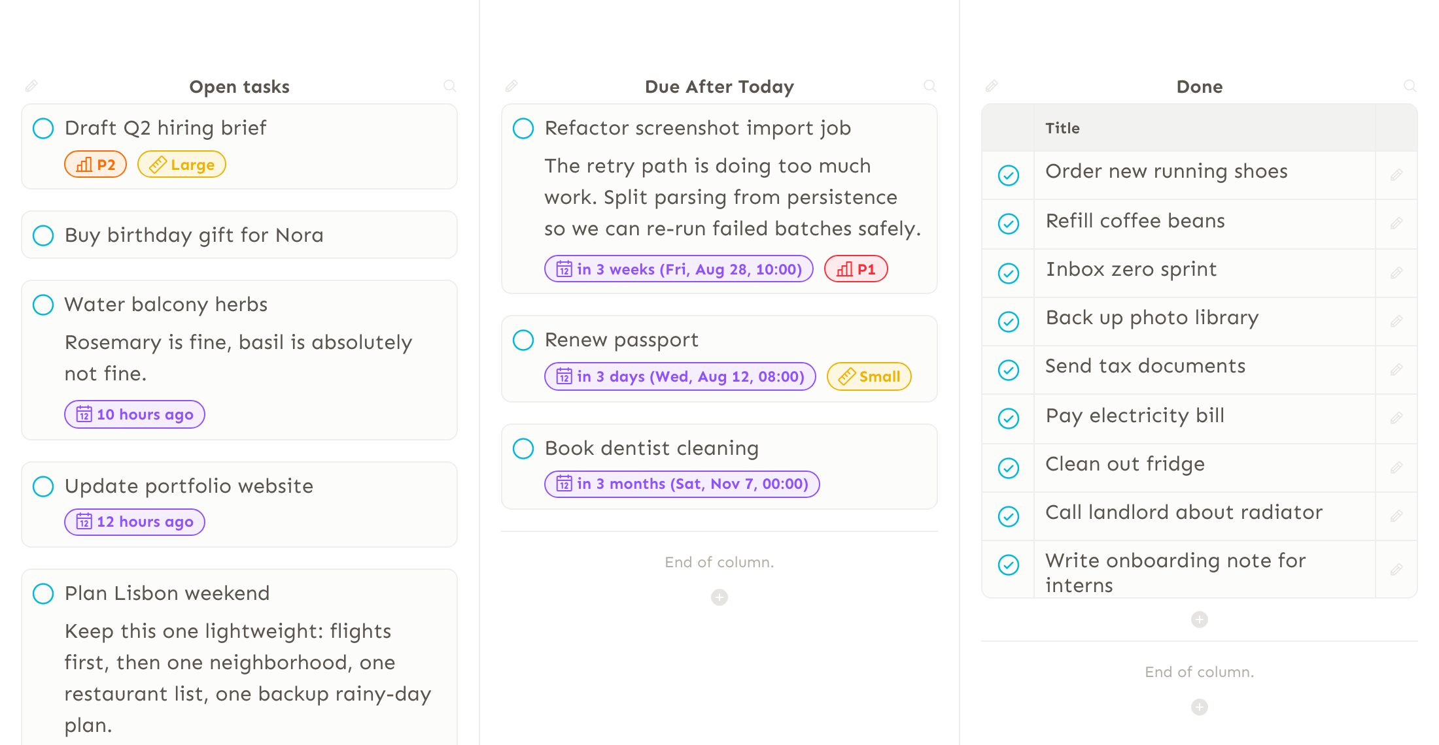Click Large size tag on hiring brief
The width and height of the screenshot is (1439, 745).
[x=182, y=165]
